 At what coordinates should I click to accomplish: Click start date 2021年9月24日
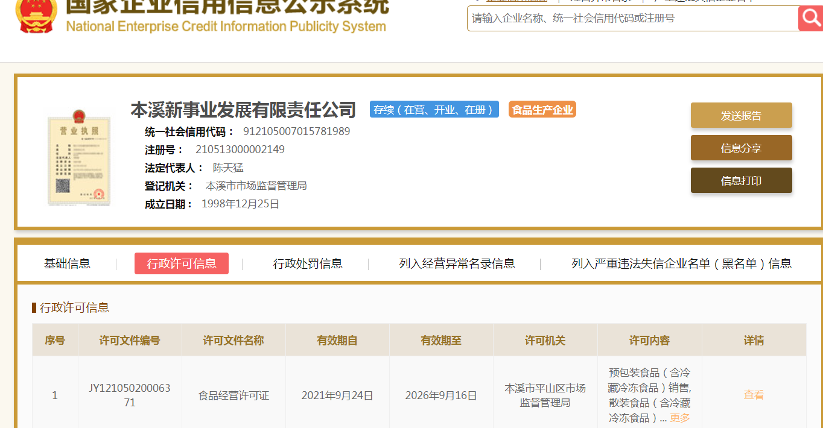(x=337, y=395)
